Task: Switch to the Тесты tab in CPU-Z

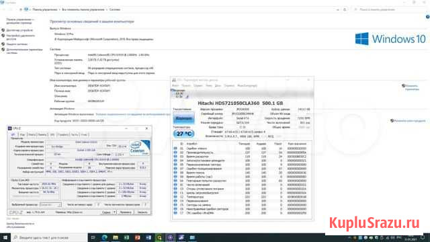Action: (x=75, y=134)
